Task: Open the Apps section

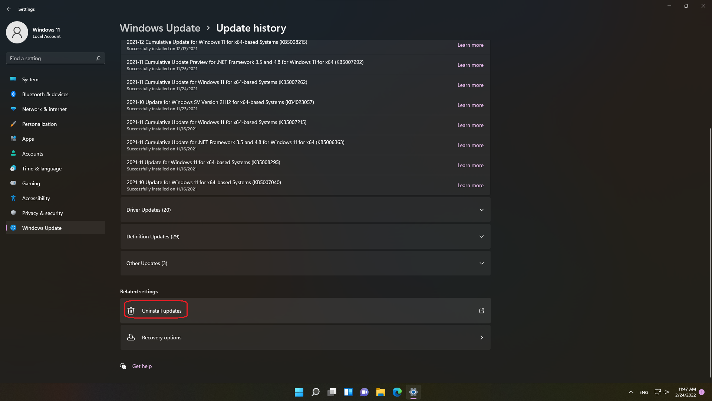Action: pos(56,139)
